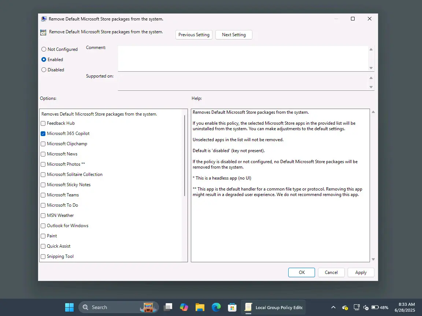Show hidden icons in system tray
Screen dimensions: 422x316
(333, 307)
